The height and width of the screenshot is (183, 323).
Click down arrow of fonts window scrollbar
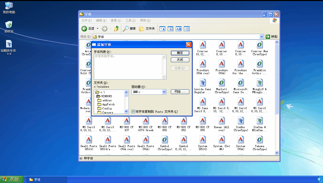(277, 153)
